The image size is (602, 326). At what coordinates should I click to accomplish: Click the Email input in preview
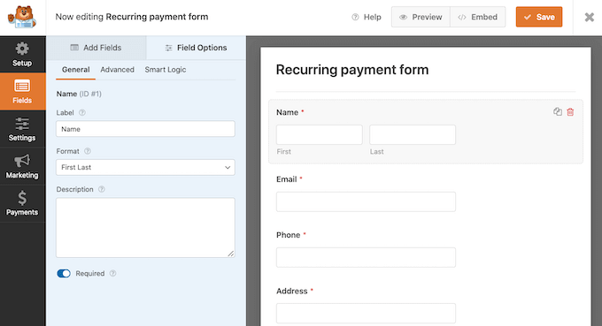tap(366, 201)
